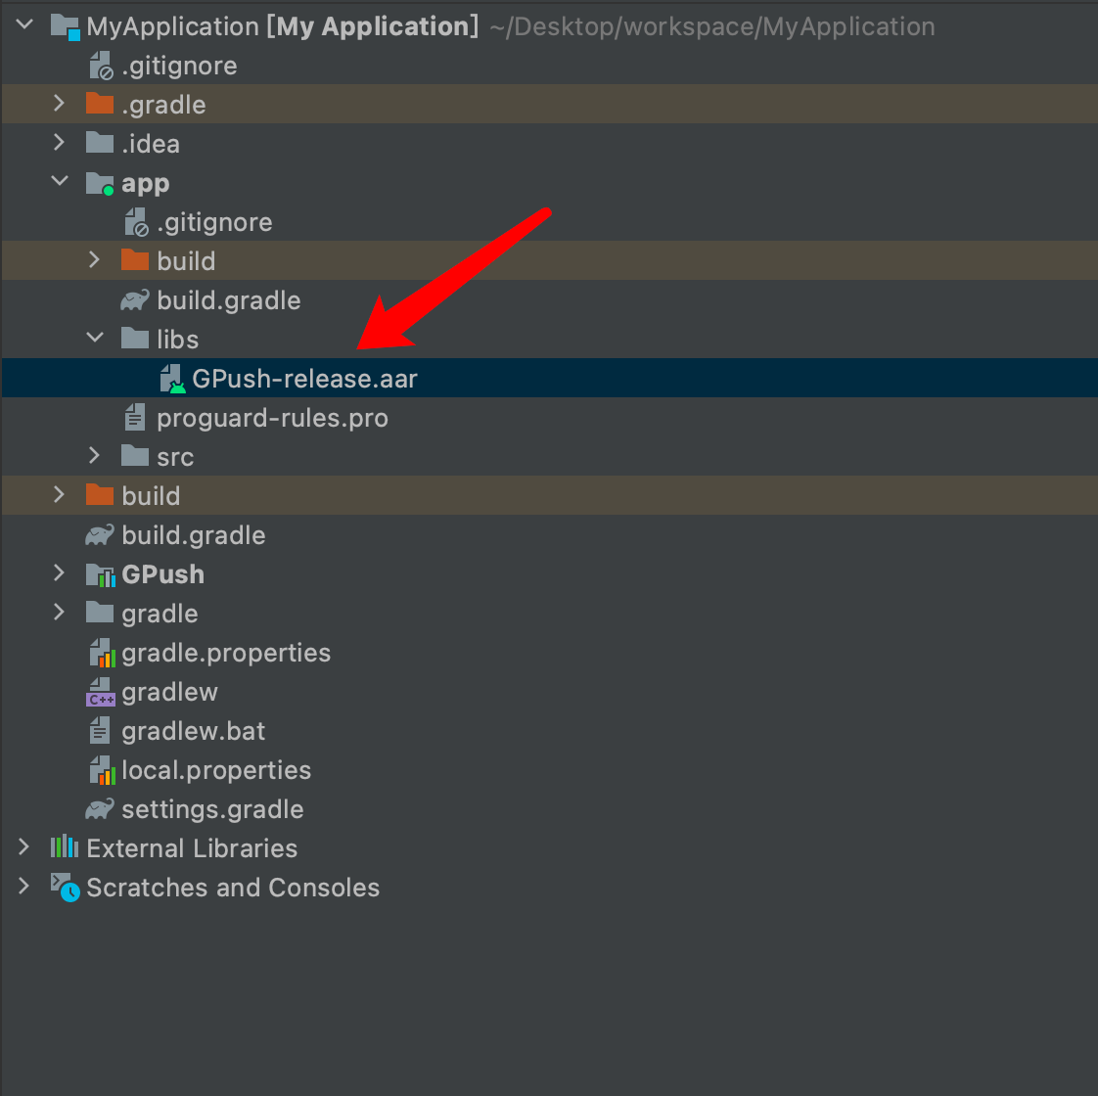
Task: Click the root orange build folder icon
Action: [x=100, y=496]
